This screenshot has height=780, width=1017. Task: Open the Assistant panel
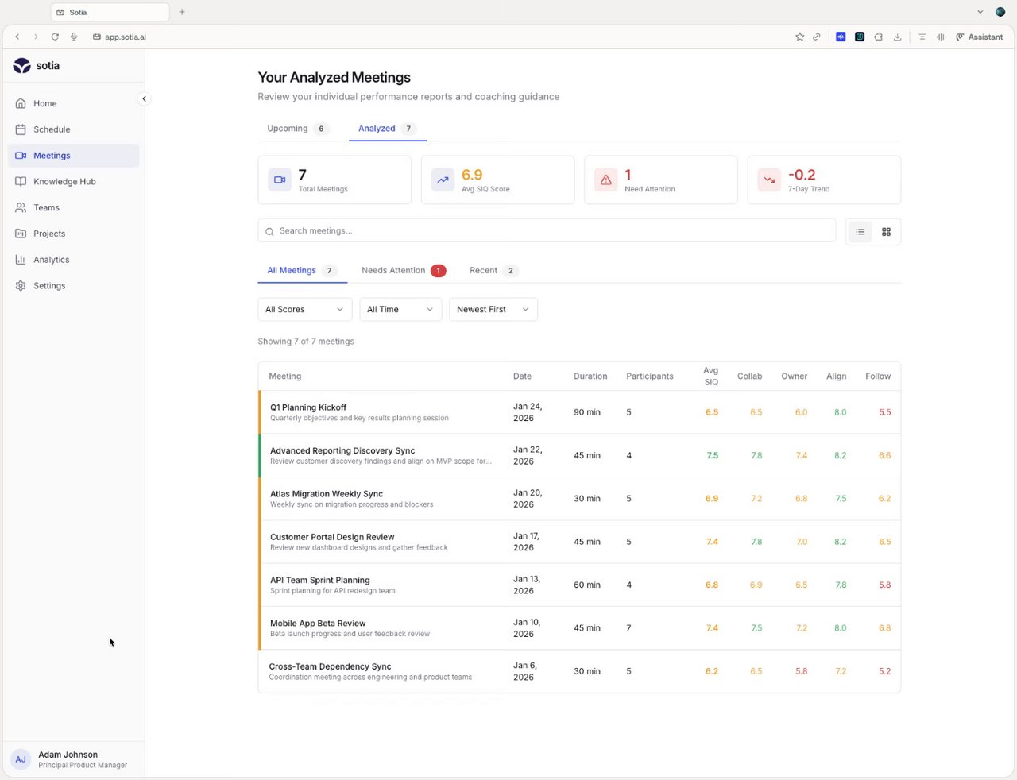click(980, 37)
